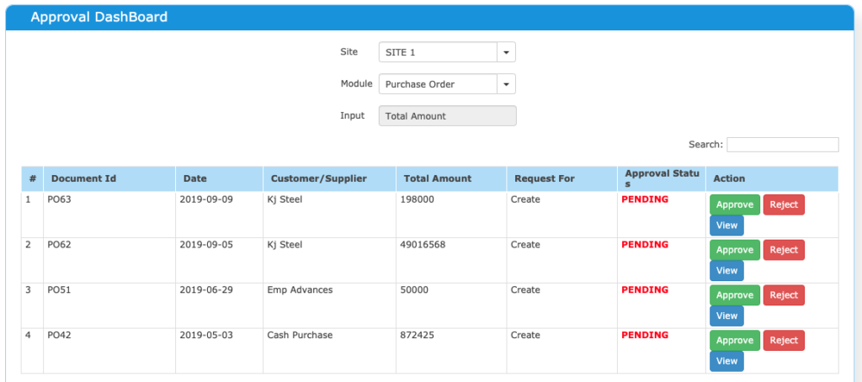
Task: Click the PENDING status of PO63
Action: click(645, 199)
